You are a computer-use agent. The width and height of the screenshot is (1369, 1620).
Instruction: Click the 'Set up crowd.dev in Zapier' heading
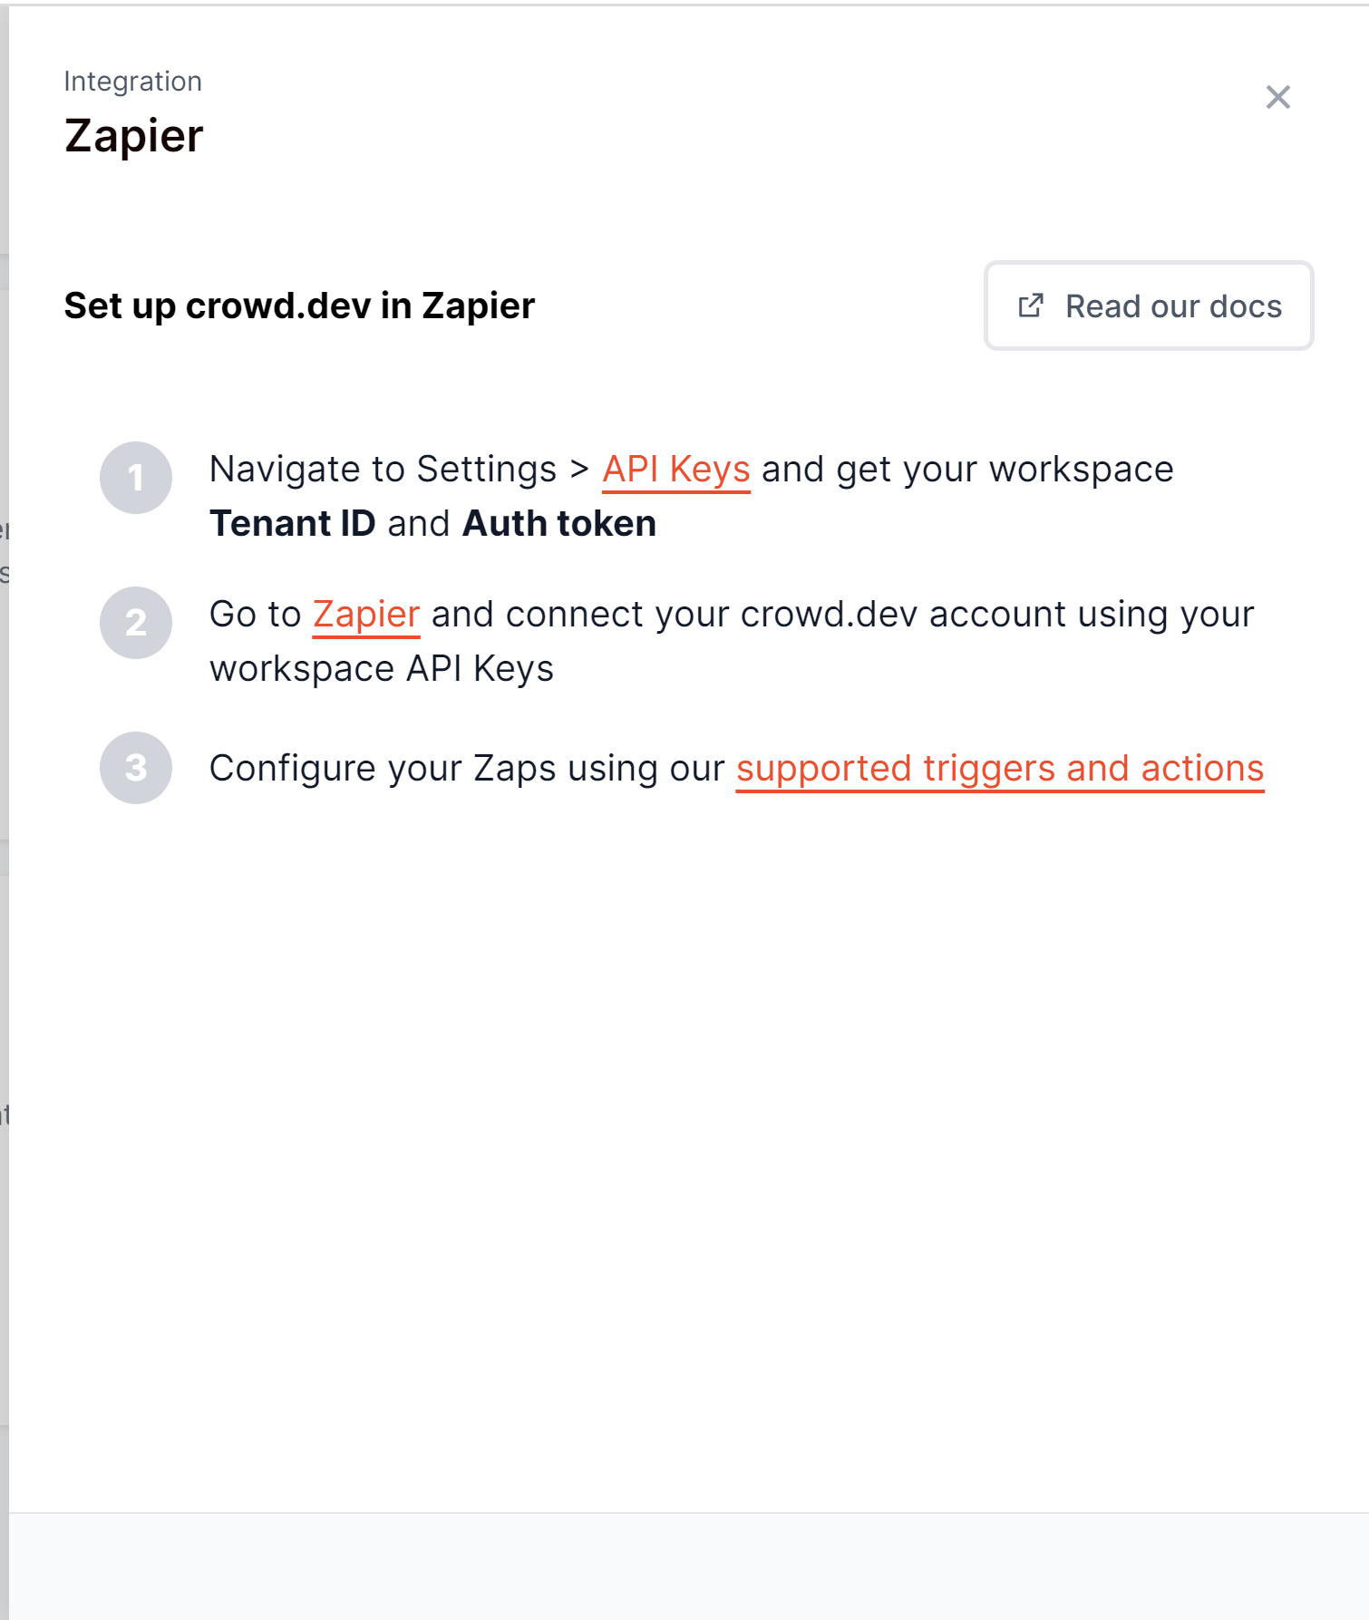click(x=299, y=306)
